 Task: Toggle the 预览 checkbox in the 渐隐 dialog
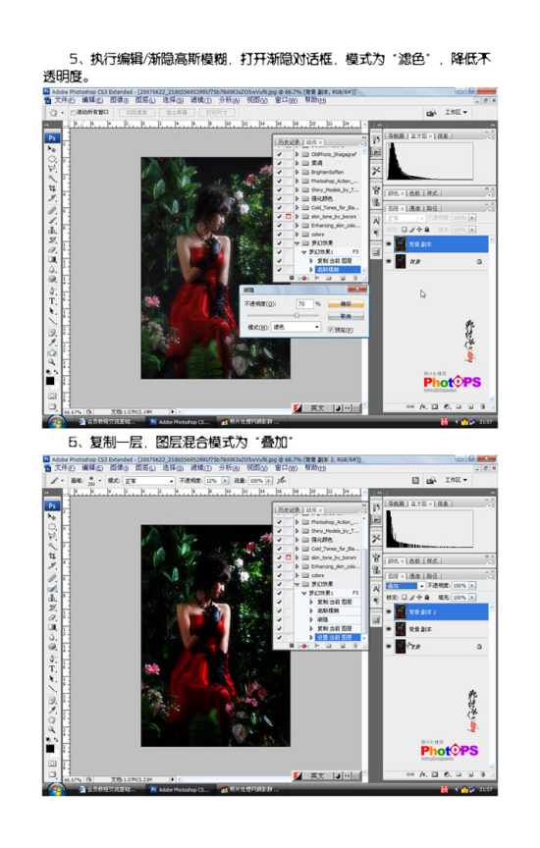331,330
